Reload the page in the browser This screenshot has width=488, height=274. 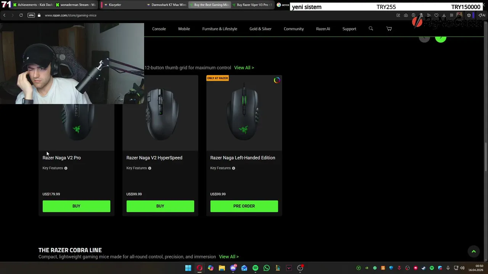[21, 15]
